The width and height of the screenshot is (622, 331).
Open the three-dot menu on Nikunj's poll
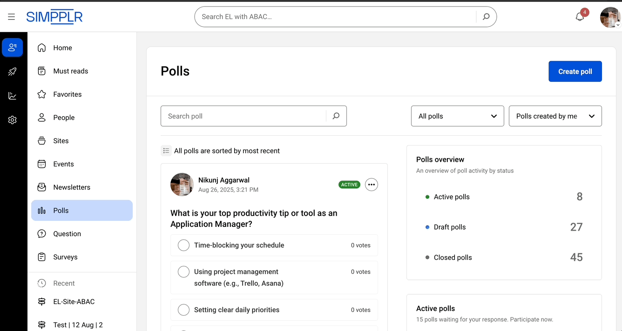coord(371,185)
